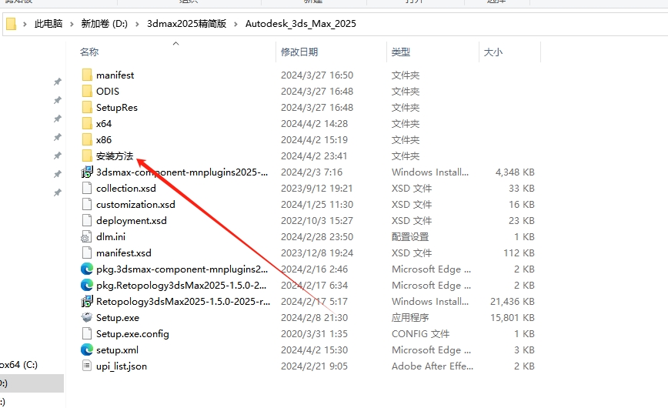The width and height of the screenshot is (668, 408).
Task: Click the folder icon in the address bar
Action: (12, 24)
